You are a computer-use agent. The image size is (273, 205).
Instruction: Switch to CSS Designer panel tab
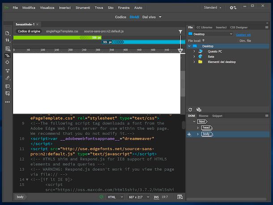click(239, 27)
